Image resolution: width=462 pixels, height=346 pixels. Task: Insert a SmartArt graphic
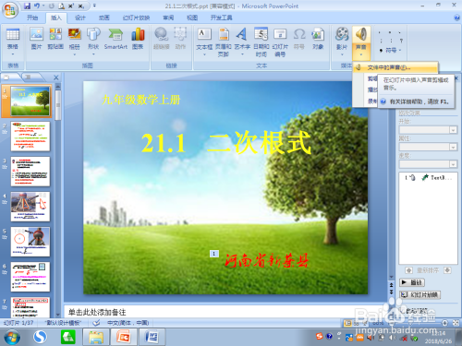[x=115, y=39]
